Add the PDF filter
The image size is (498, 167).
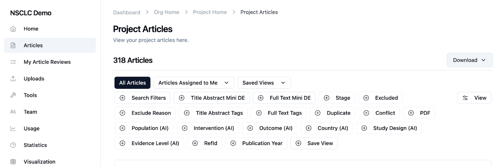pyautogui.click(x=419, y=113)
